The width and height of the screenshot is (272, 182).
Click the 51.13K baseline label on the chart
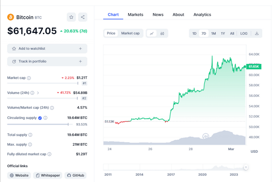click(109, 121)
